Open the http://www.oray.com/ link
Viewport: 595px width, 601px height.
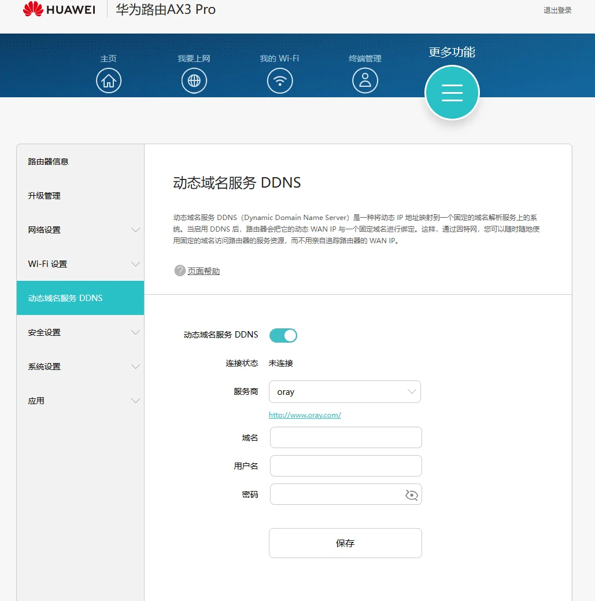(x=305, y=415)
